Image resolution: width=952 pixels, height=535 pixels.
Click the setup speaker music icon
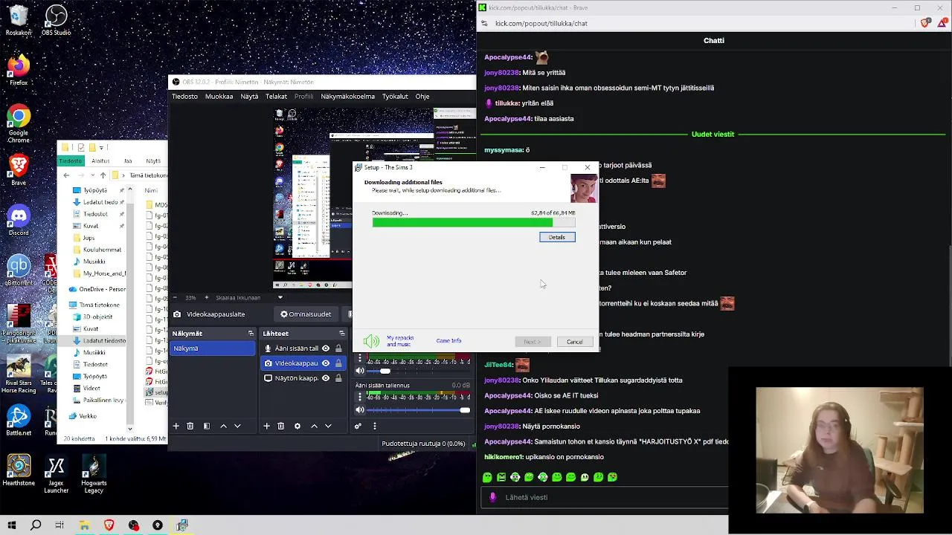[371, 341]
